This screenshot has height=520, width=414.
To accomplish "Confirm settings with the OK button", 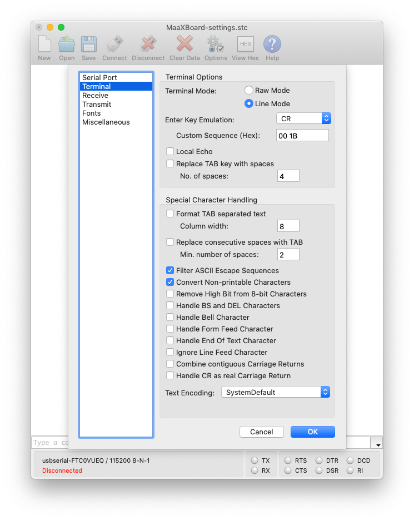I will [312, 432].
